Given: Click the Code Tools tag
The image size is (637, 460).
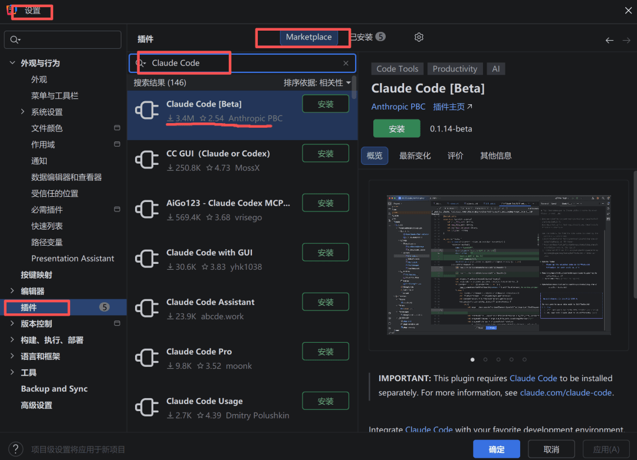Looking at the screenshot, I should (398, 69).
